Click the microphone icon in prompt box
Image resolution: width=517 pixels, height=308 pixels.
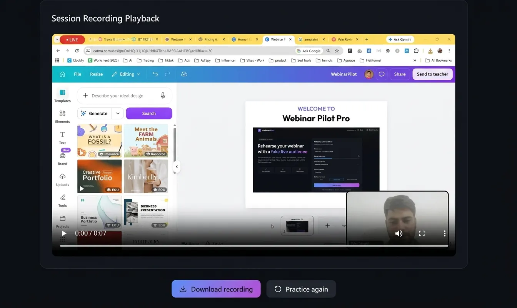click(163, 95)
